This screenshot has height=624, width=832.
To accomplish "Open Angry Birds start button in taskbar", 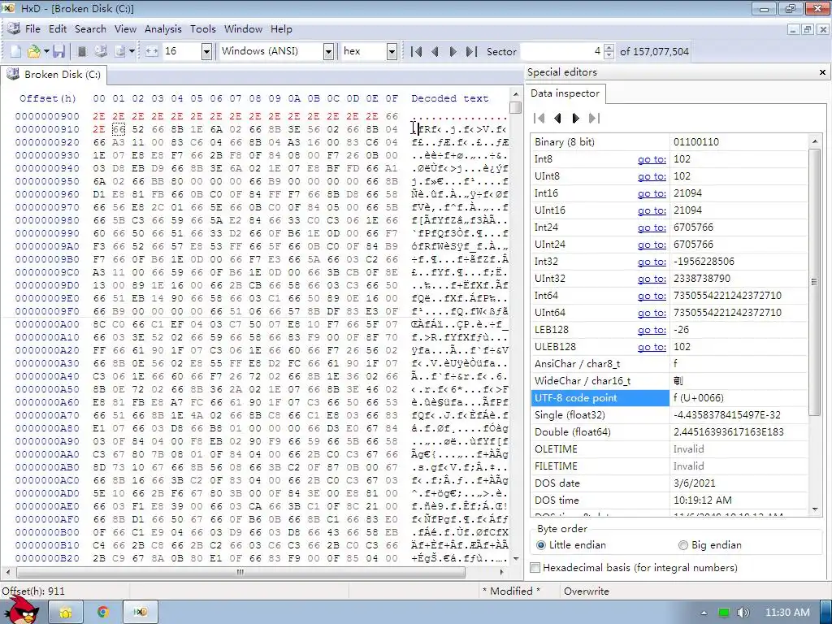I will [22, 611].
